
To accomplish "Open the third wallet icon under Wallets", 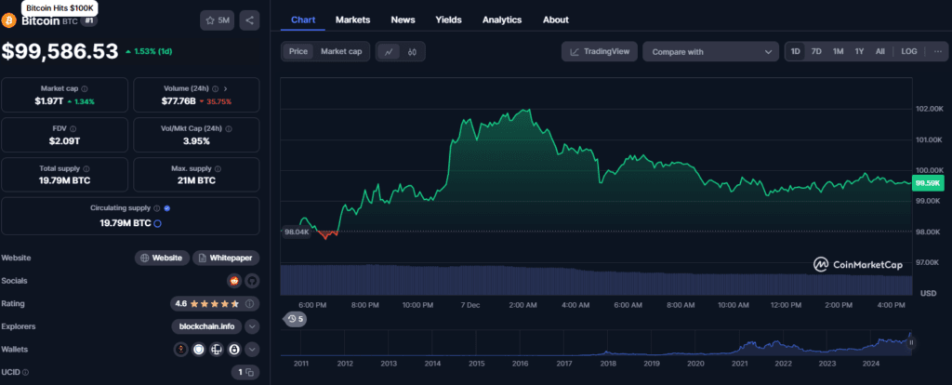I will tap(217, 349).
